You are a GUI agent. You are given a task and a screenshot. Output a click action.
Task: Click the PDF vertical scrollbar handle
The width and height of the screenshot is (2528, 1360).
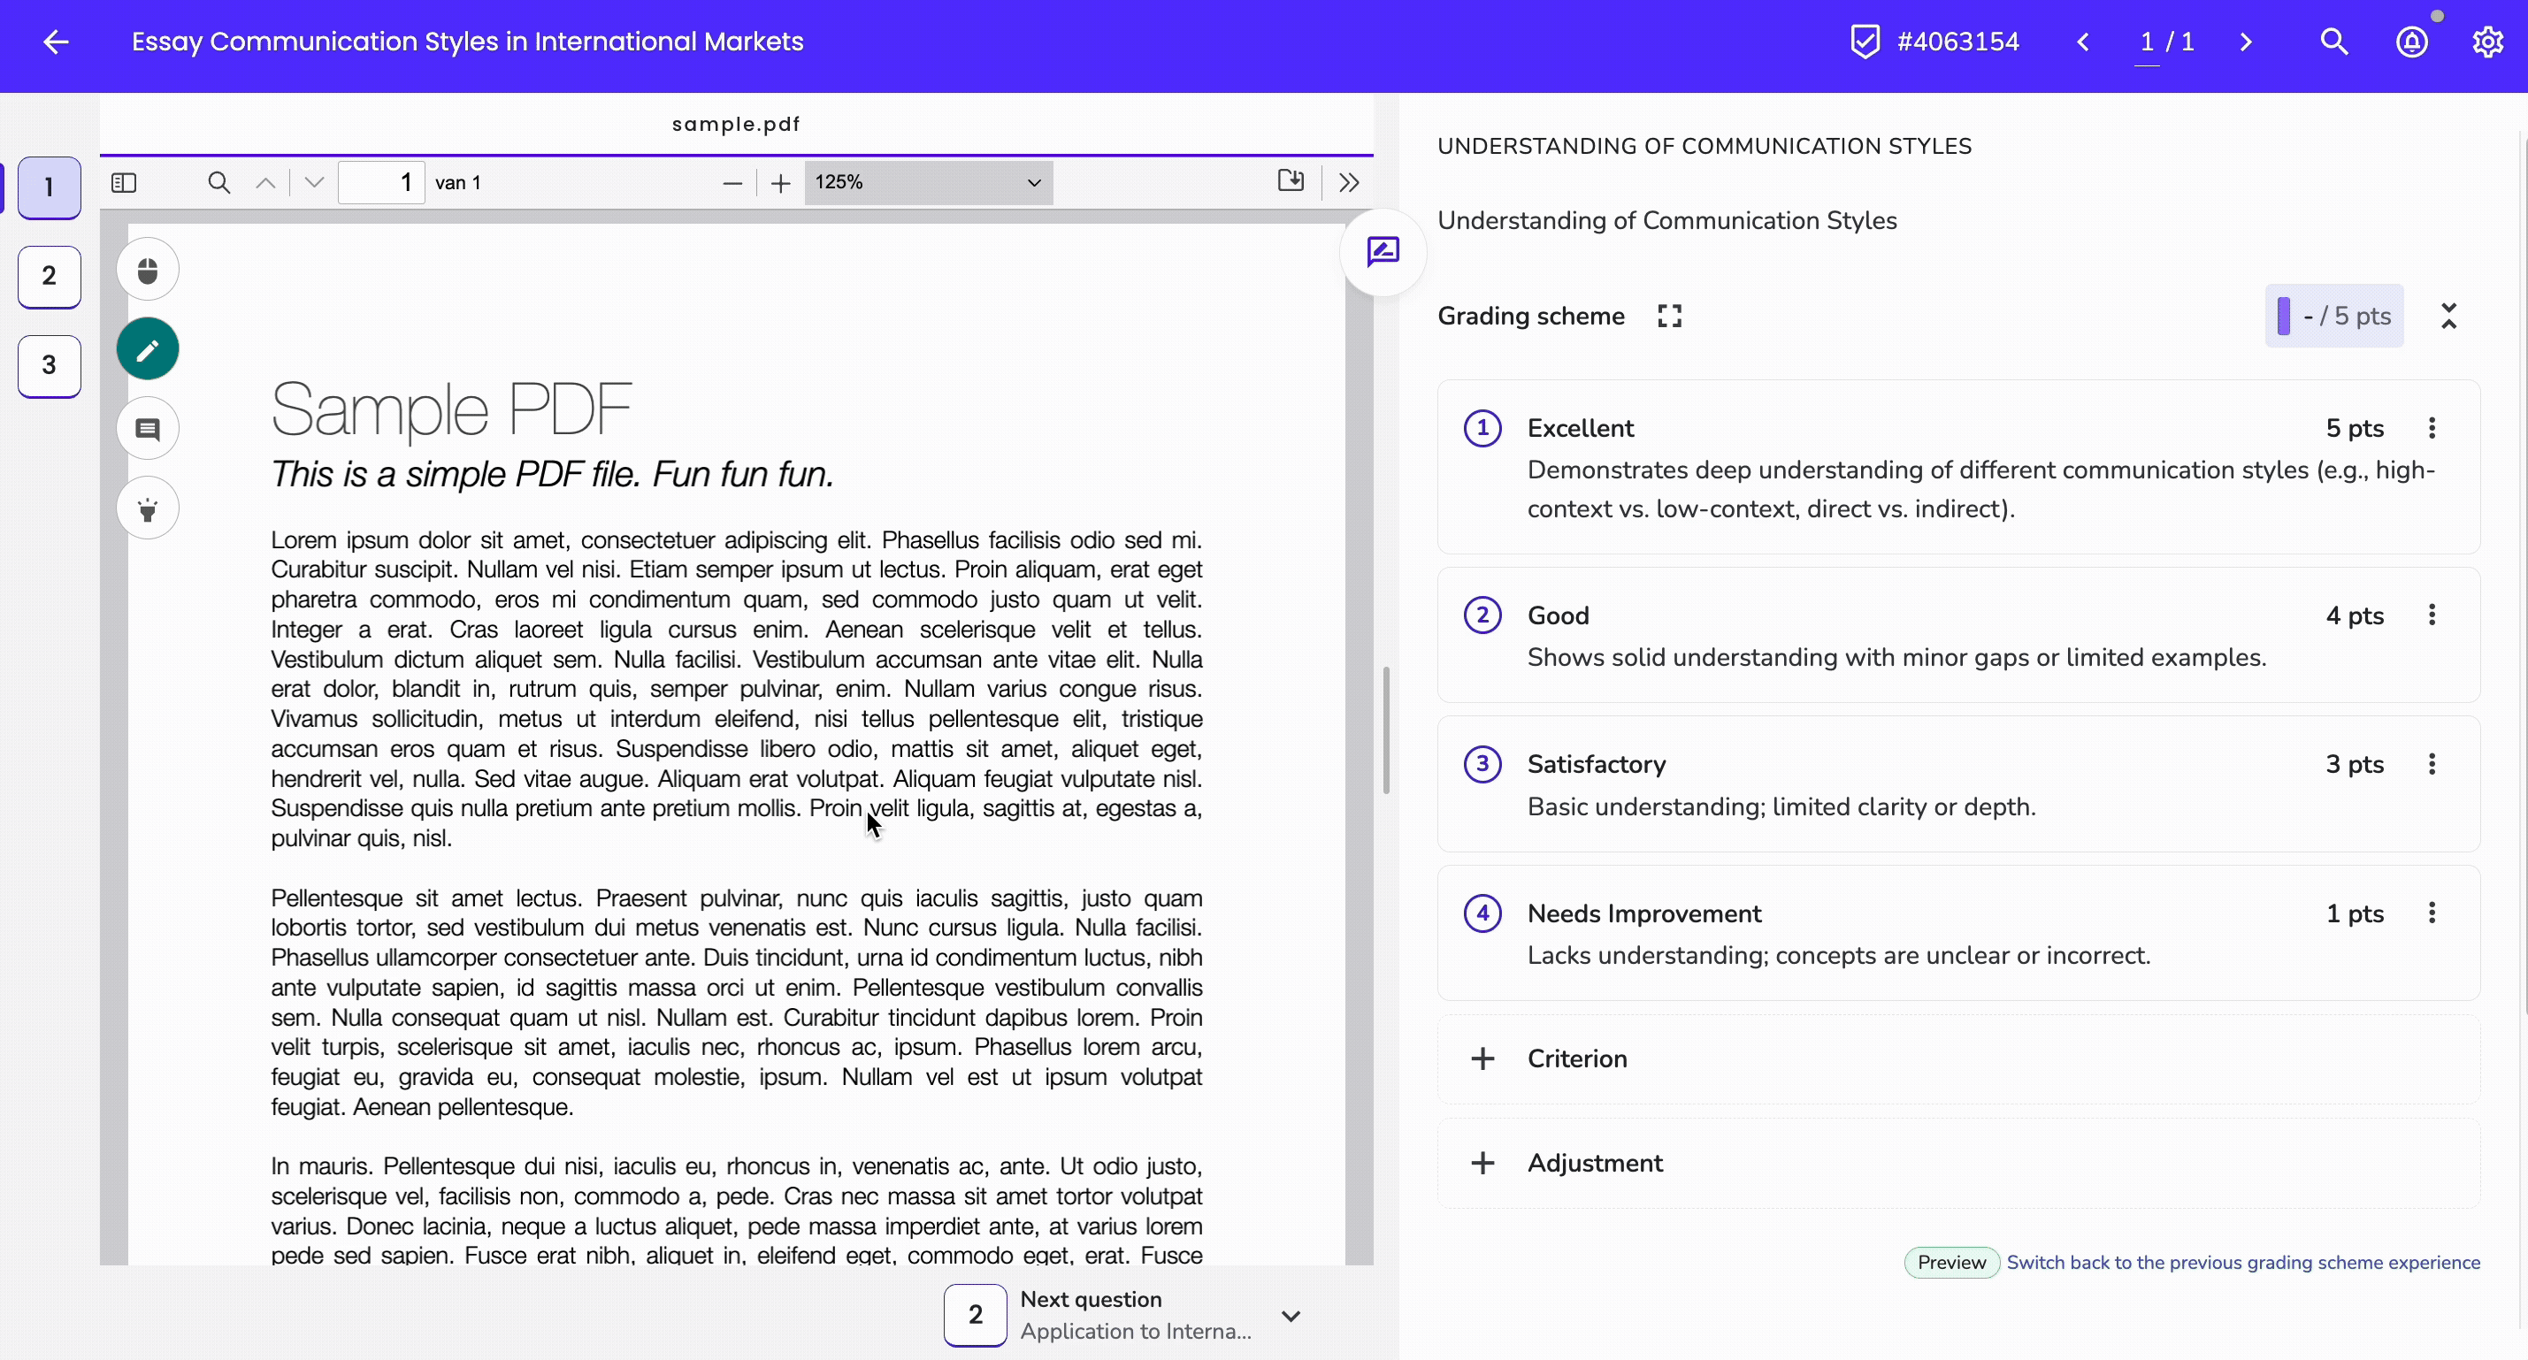[x=1386, y=730]
